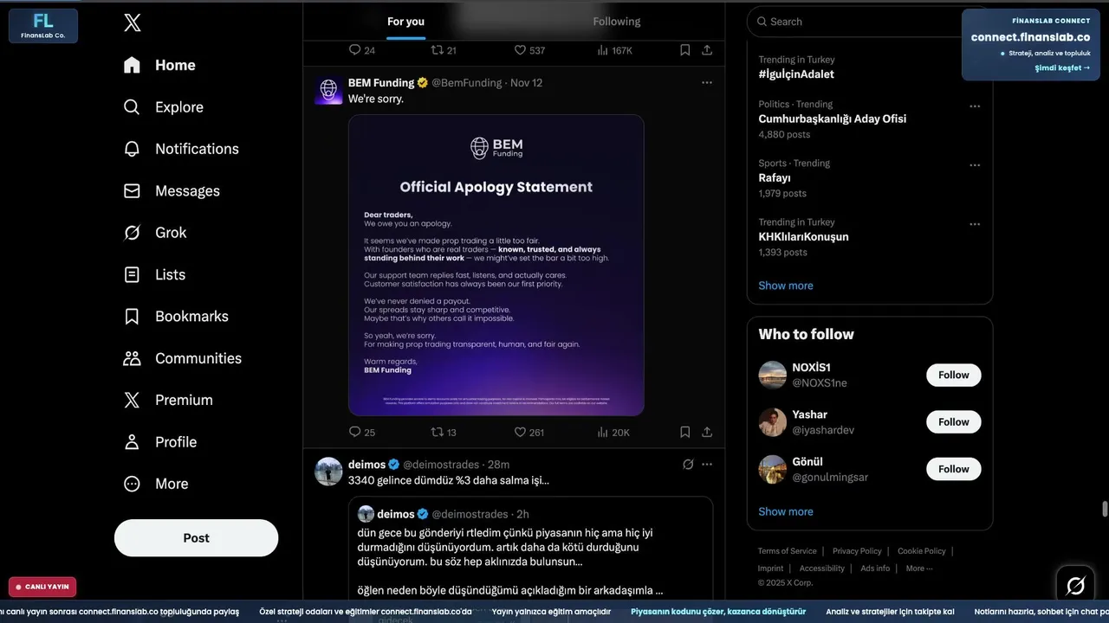Share the top post with 167K views
The height and width of the screenshot is (623, 1109).
tap(707, 50)
